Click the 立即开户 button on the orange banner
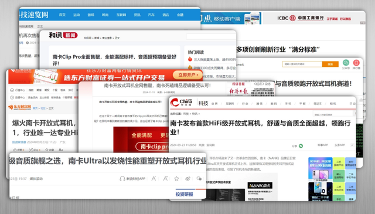 [x=188, y=75]
